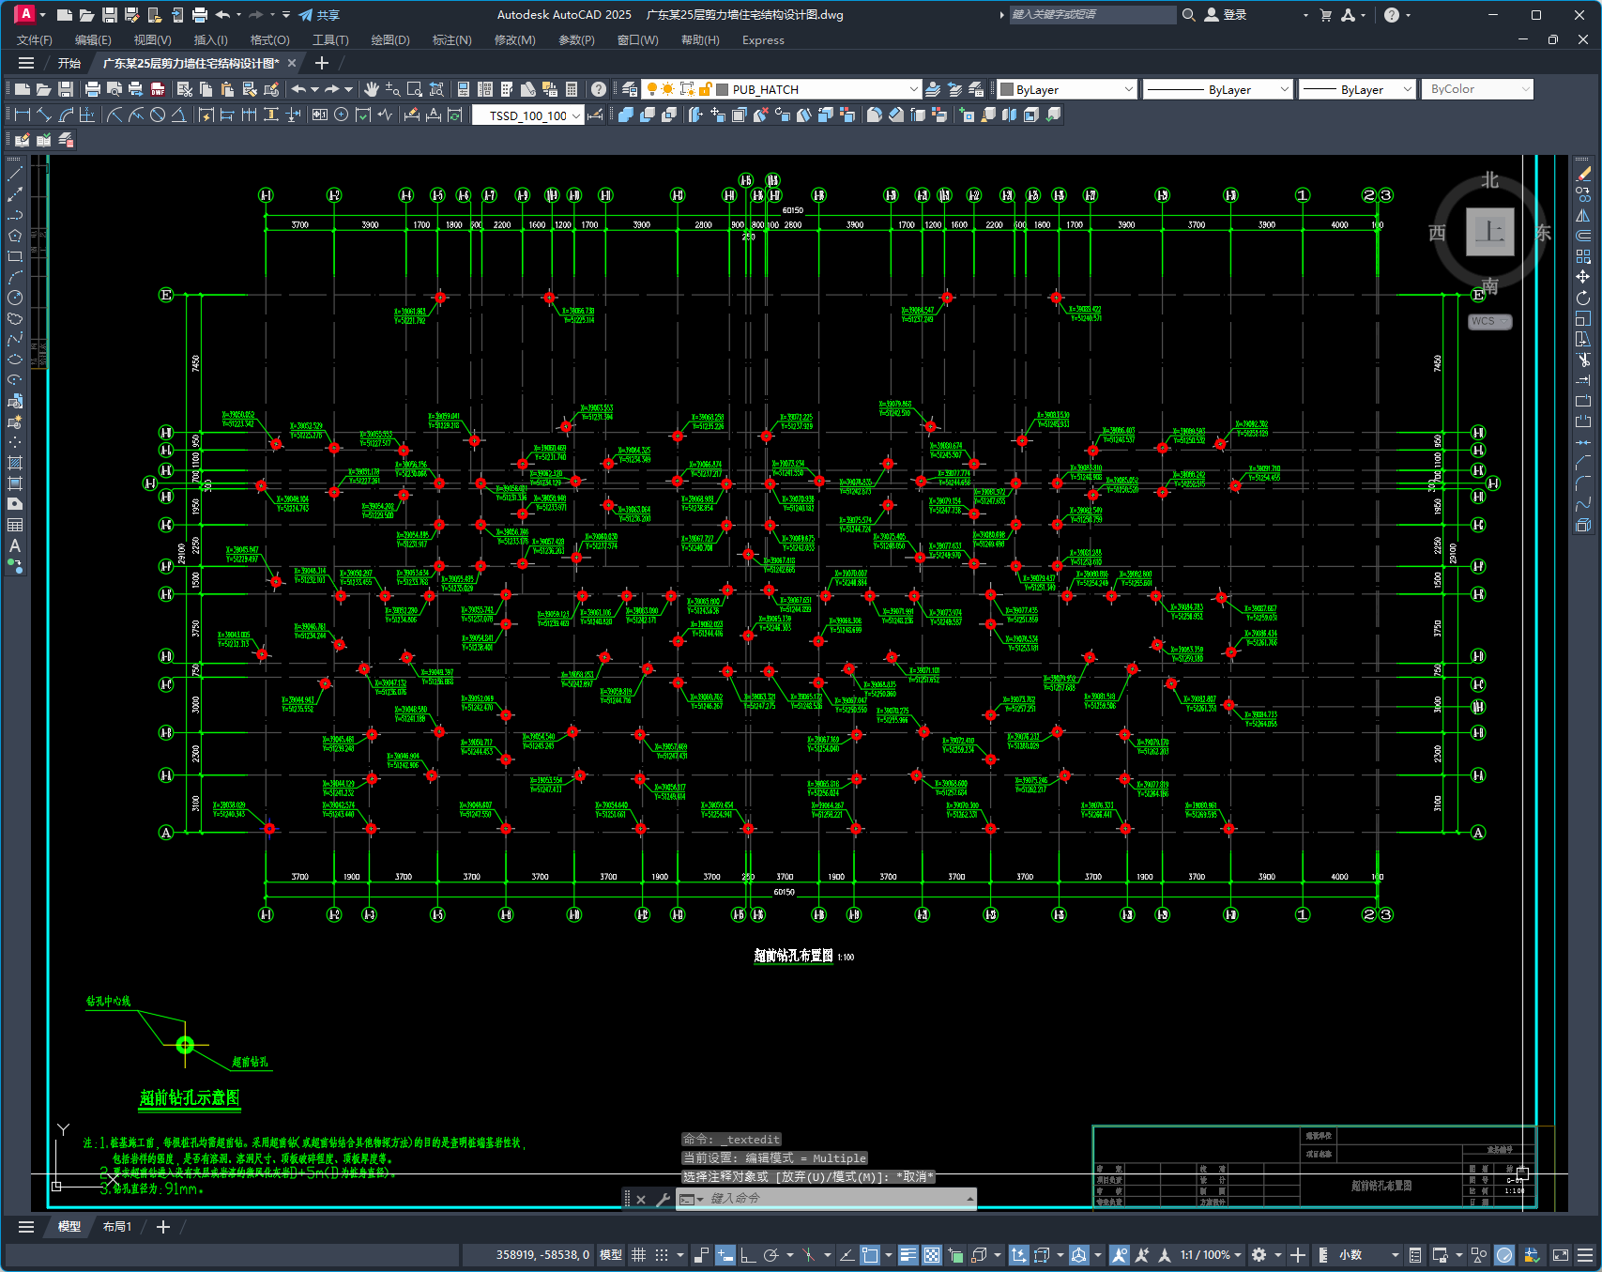Open the Express menu
Viewport: 1602px width, 1272px height.
coord(763,40)
